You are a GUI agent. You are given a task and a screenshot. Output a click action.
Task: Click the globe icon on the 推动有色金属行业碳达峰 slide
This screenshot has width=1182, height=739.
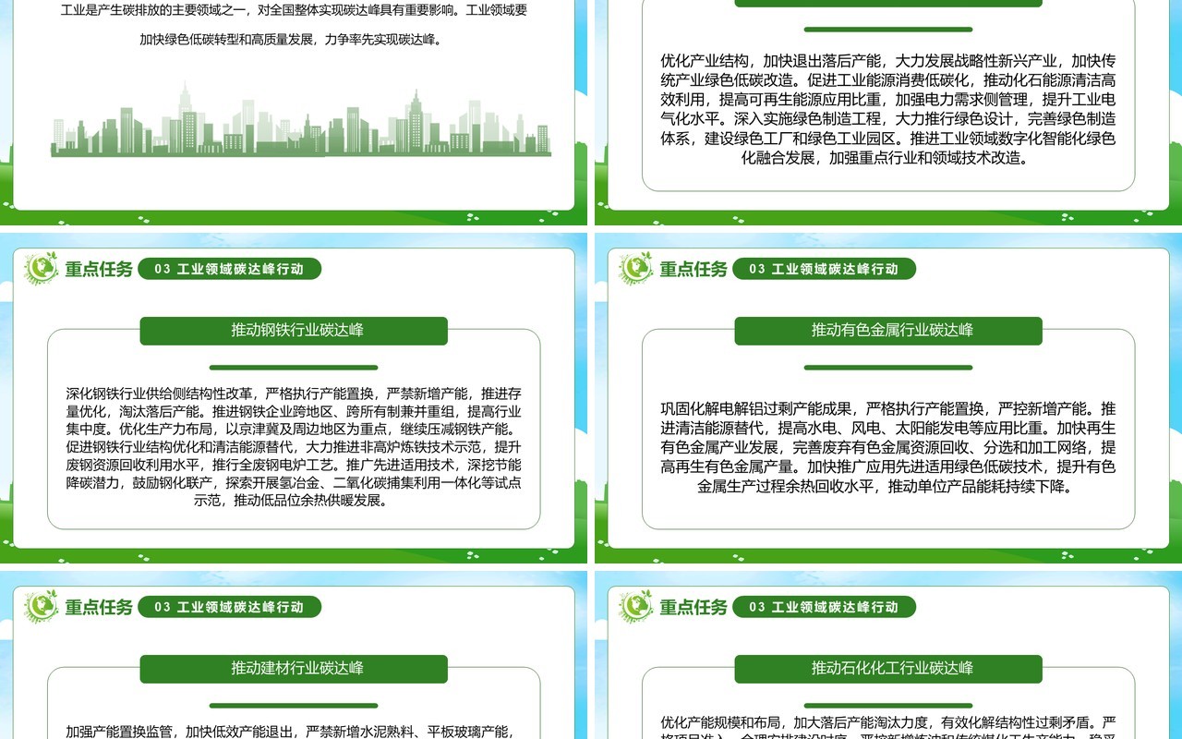tap(636, 268)
